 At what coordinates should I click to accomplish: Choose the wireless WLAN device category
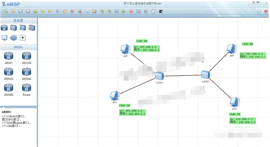23,28
